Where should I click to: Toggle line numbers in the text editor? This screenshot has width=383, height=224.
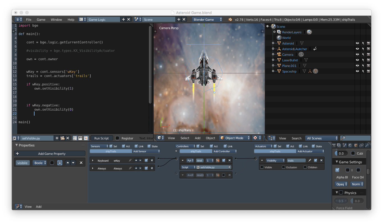(x=75, y=138)
